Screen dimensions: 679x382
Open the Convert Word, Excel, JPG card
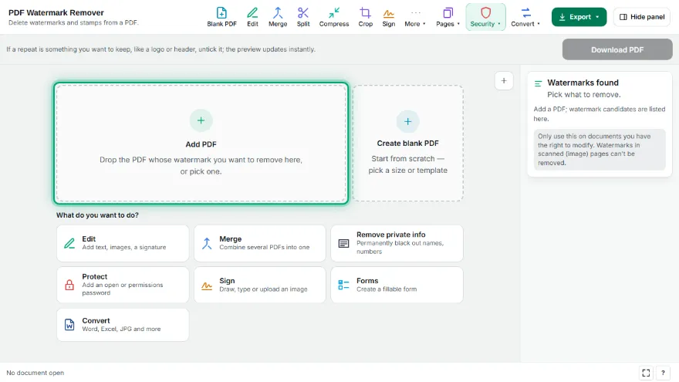123,325
